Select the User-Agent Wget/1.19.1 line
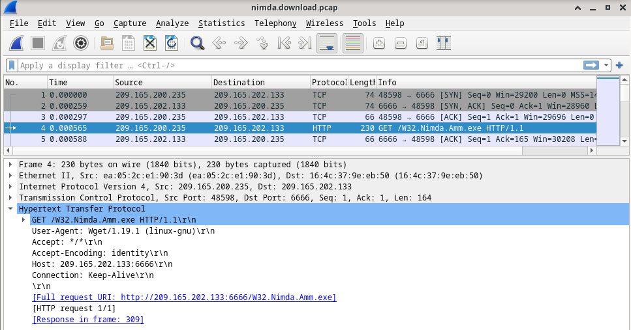This screenshot has width=631, height=330. point(123,231)
